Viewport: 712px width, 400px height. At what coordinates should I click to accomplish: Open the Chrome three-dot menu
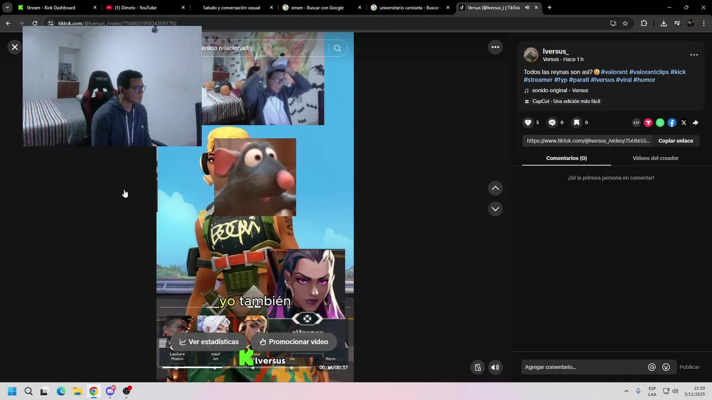point(704,23)
